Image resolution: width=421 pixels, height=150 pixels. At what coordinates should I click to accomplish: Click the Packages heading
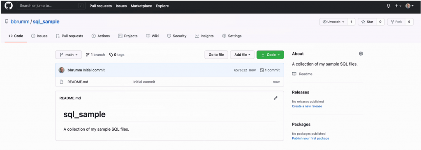click(301, 124)
